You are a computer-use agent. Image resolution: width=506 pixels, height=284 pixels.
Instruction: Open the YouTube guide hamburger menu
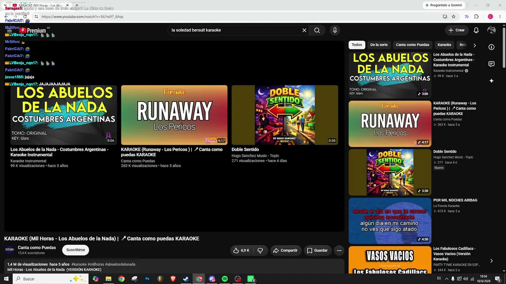tap(9, 30)
